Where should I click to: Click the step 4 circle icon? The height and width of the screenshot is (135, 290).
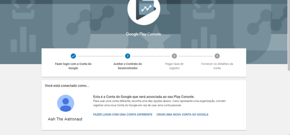coord(217,56)
